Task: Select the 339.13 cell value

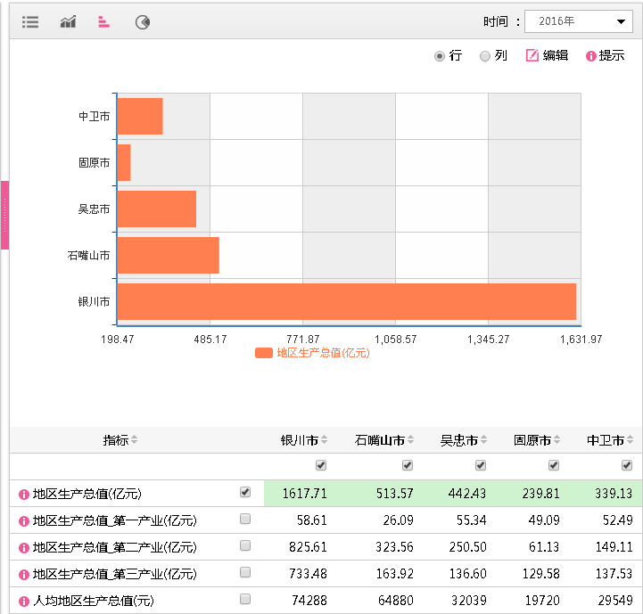Action: pos(614,494)
